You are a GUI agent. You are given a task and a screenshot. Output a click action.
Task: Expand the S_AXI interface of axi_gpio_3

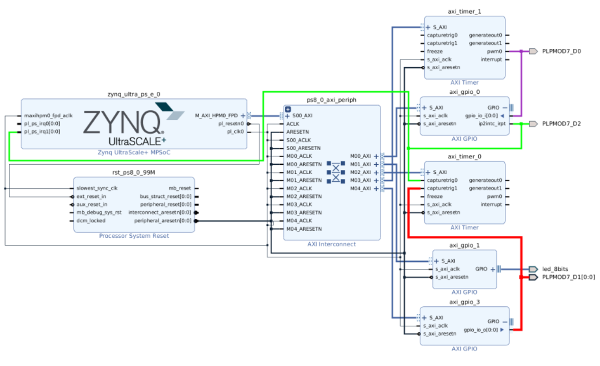pos(424,317)
